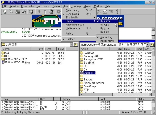Open the Bookmarks menu
Screen dimensions: 156x115
[27, 6]
